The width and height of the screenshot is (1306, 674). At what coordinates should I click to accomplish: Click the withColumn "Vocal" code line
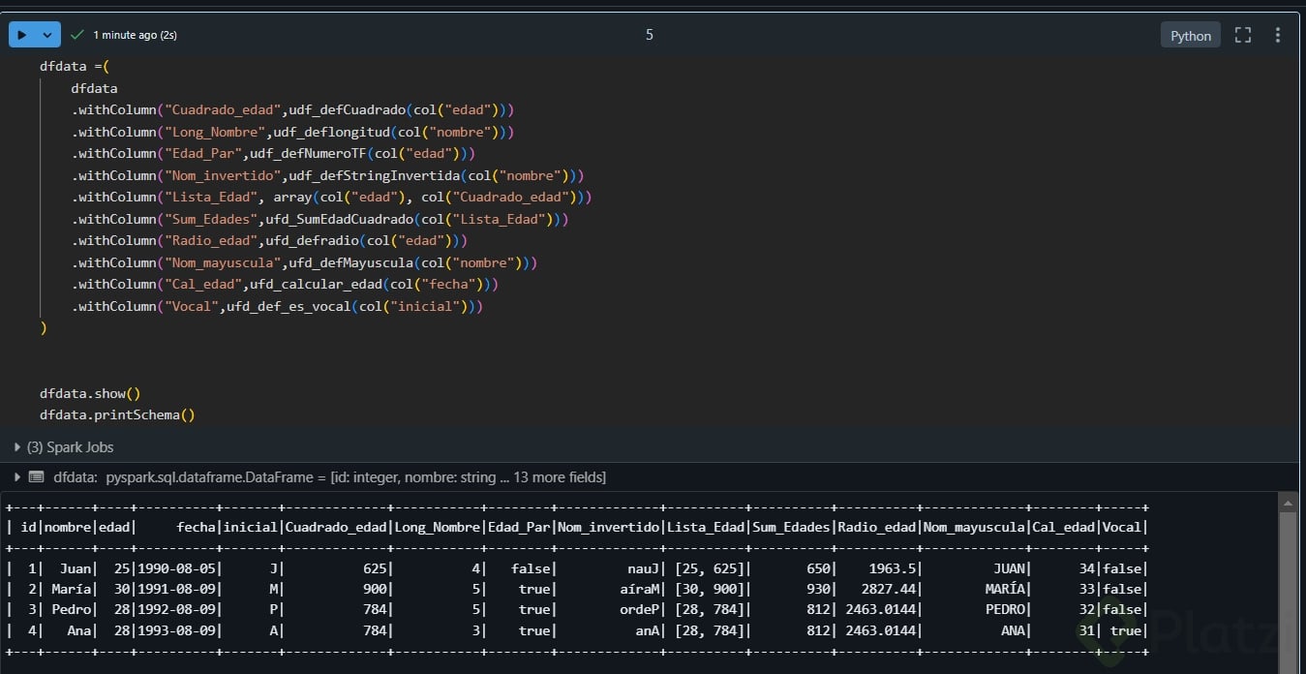(x=277, y=306)
